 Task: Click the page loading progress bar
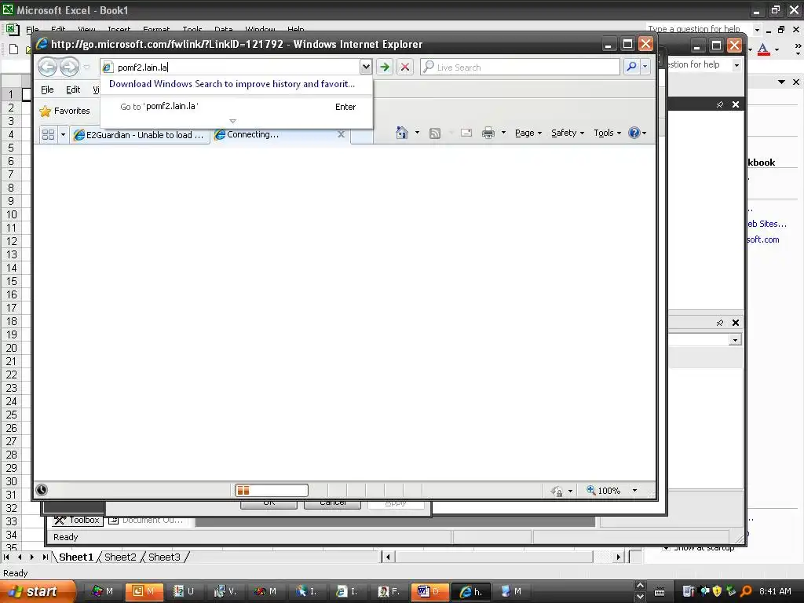[272, 491]
